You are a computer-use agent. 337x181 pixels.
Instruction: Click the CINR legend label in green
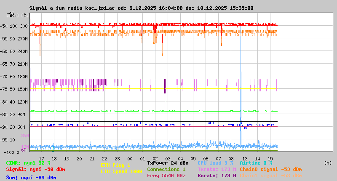pyautogui.click(x=28, y=163)
